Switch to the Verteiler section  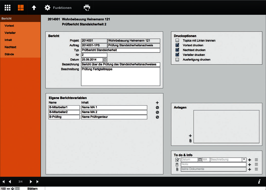pos(10,33)
